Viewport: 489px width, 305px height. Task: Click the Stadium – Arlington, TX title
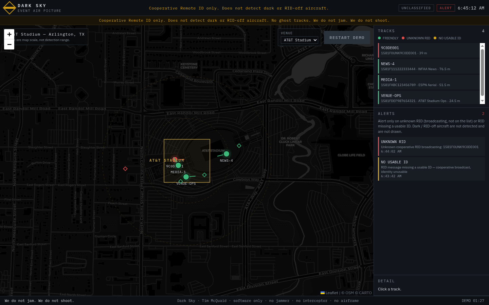[x=50, y=34]
